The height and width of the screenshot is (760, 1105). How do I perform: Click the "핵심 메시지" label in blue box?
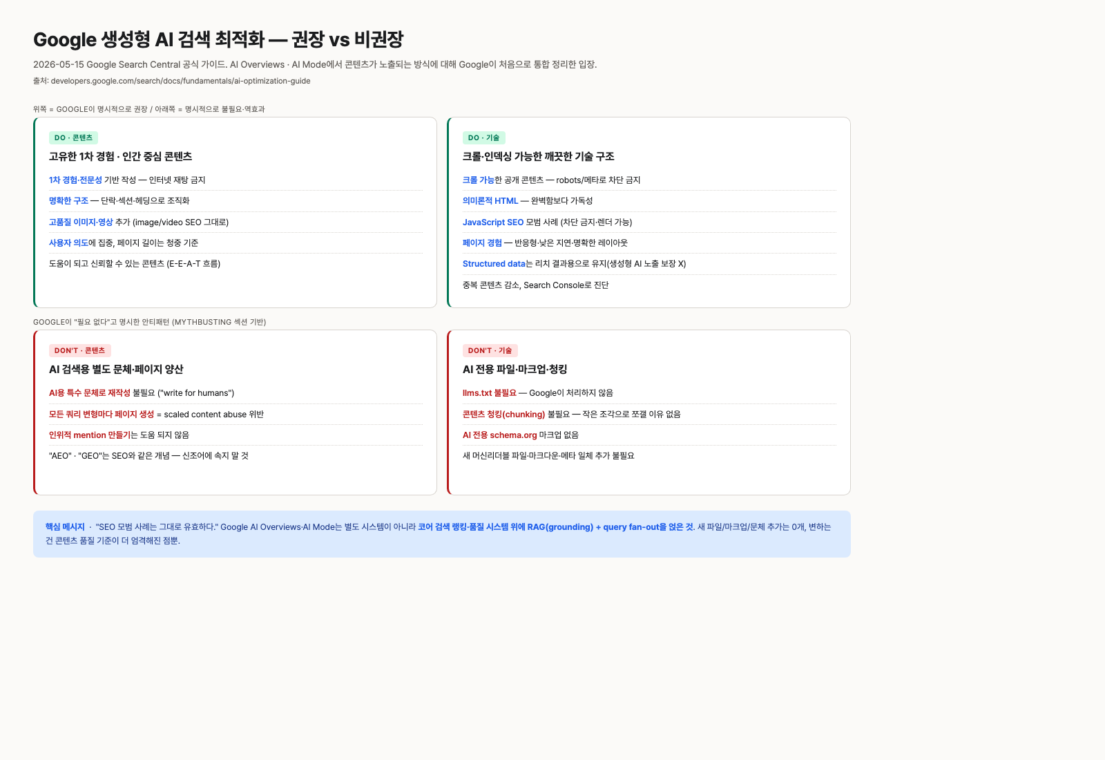click(65, 526)
